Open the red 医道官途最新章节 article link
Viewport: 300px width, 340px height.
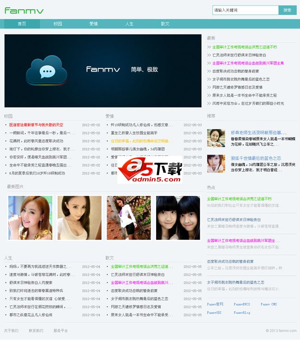[x=36, y=125]
